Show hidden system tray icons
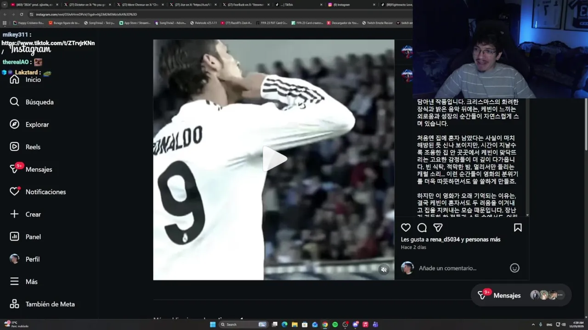This screenshot has height=330, width=588. [x=533, y=324]
